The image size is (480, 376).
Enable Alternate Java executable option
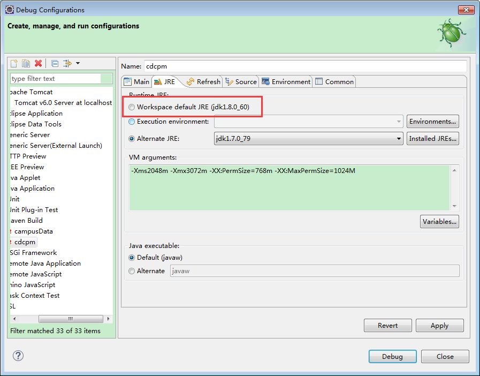point(132,271)
